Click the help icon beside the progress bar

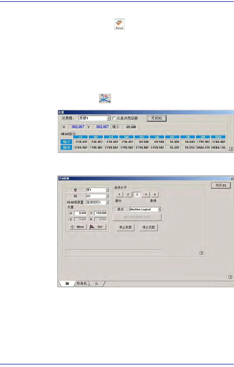pyautogui.click(x=202, y=253)
